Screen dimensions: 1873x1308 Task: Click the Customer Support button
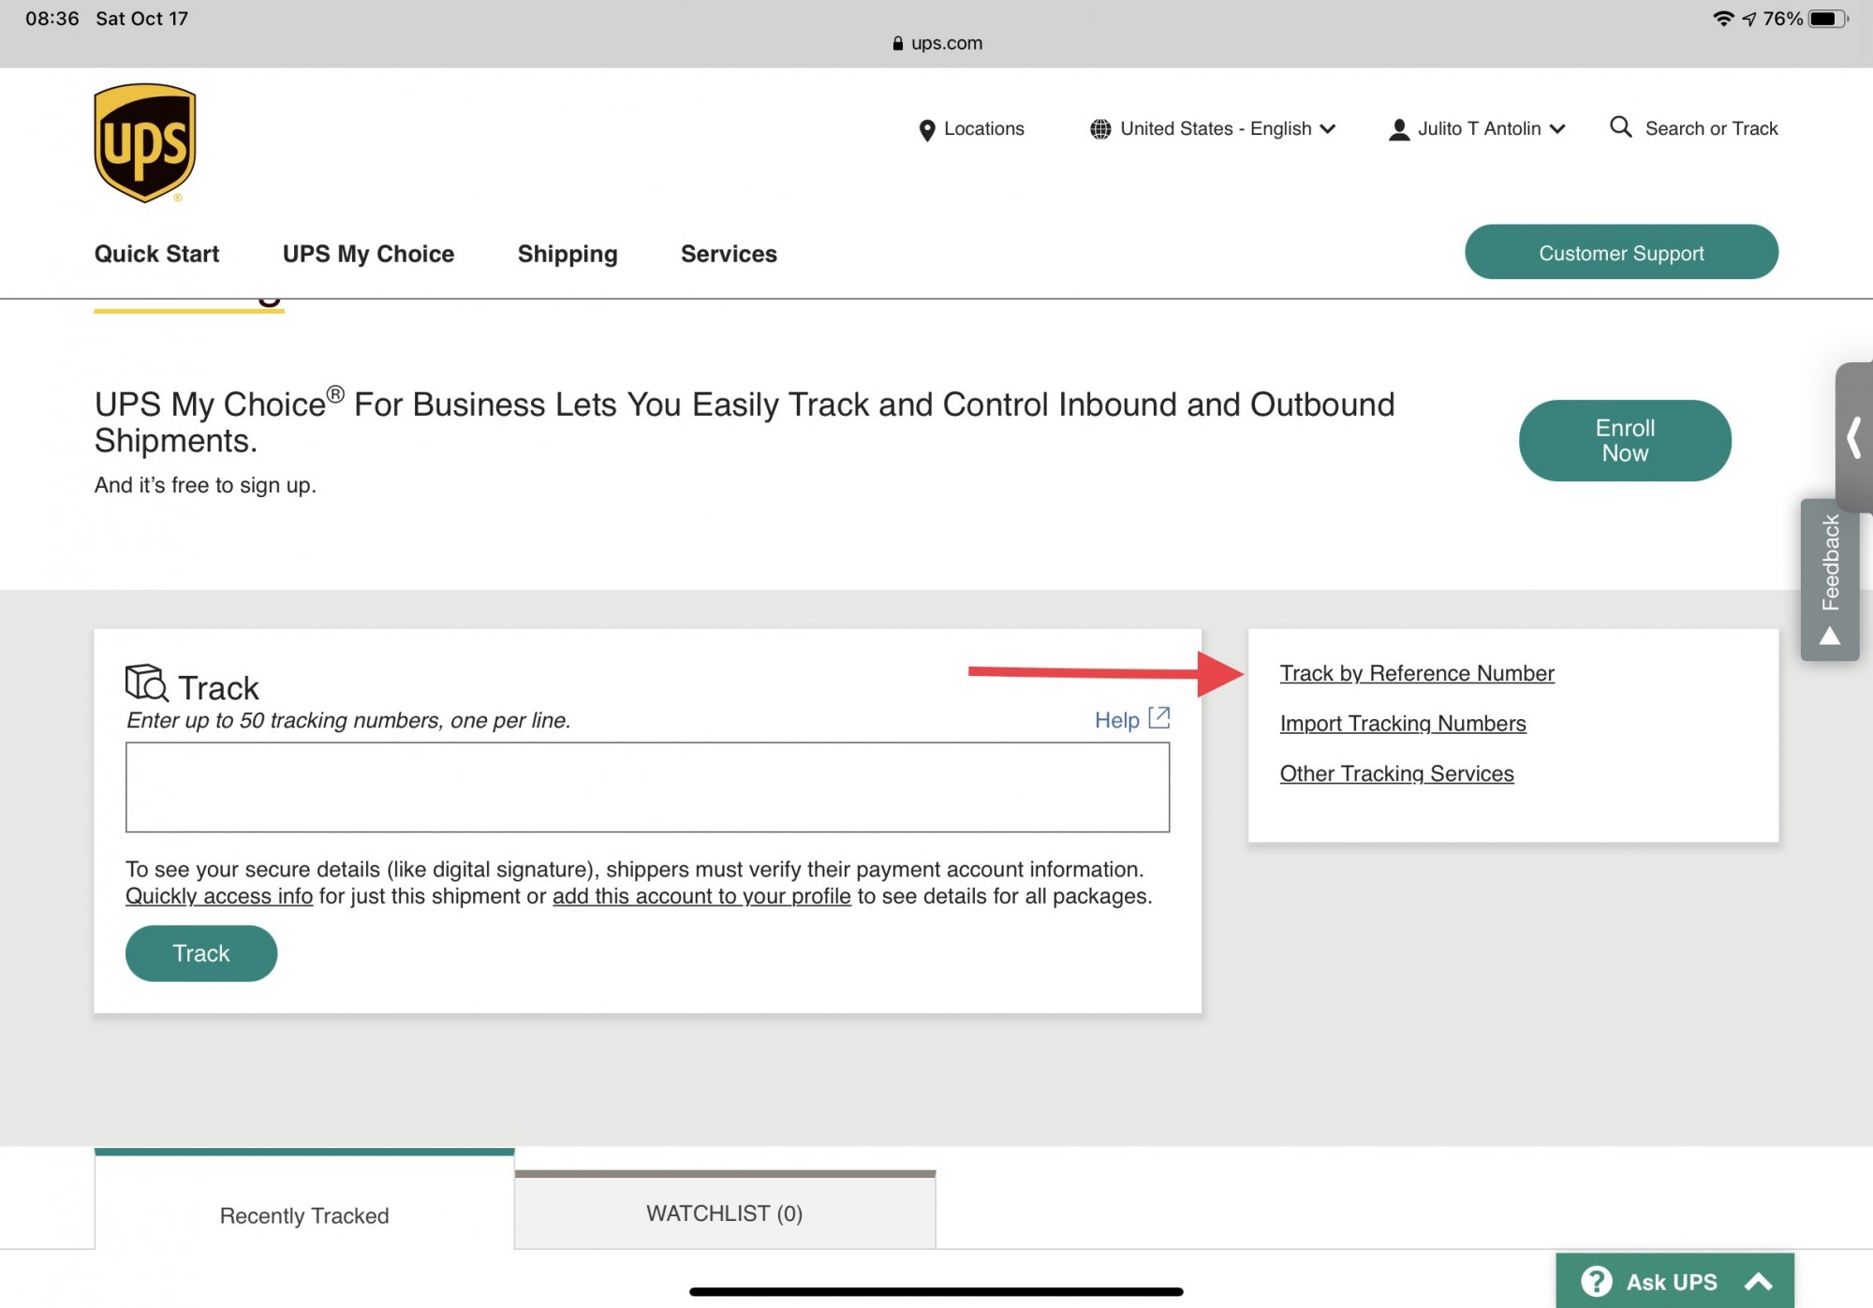pyautogui.click(x=1621, y=253)
